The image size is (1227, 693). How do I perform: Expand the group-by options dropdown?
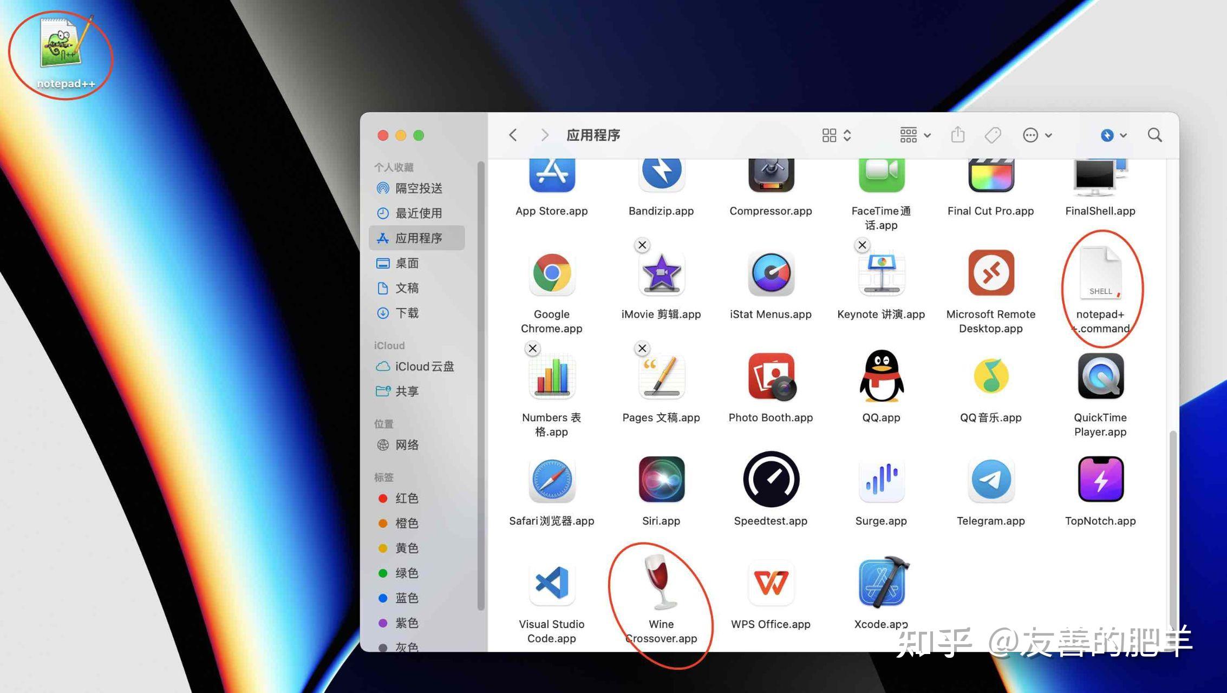coord(915,135)
